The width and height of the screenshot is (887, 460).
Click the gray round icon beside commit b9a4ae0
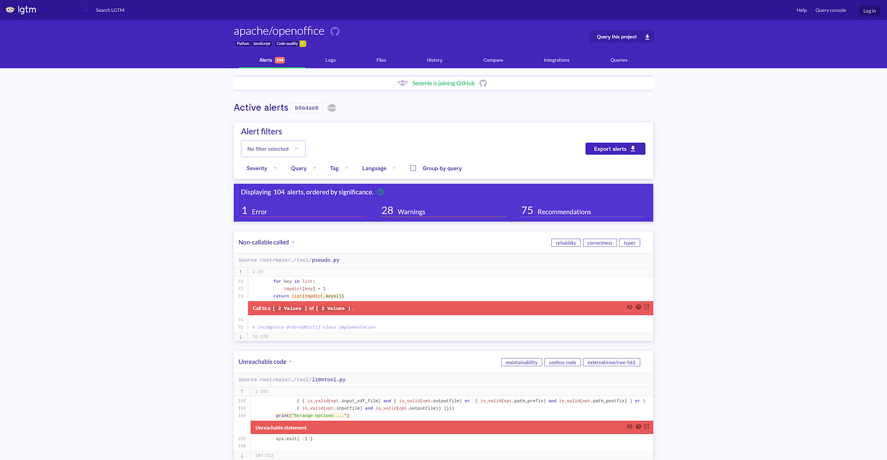coord(331,108)
